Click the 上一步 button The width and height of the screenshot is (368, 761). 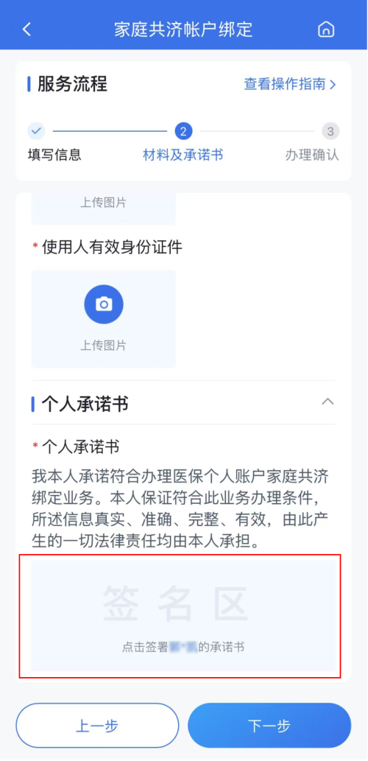coord(97,726)
